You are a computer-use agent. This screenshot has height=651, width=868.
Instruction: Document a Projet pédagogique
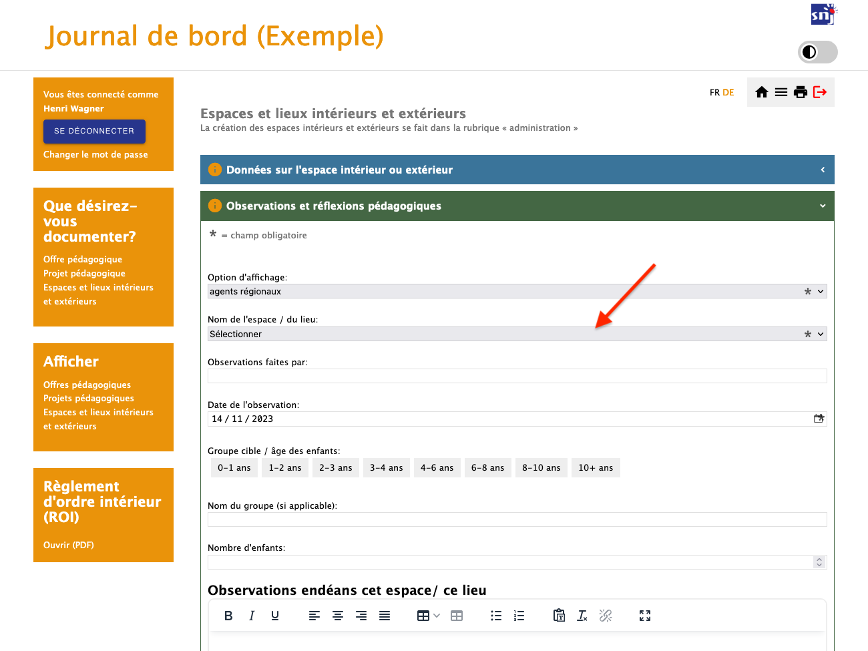point(84,273)
